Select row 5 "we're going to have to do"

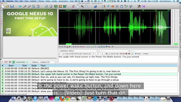pyautogui.click(x=89, y=80)
